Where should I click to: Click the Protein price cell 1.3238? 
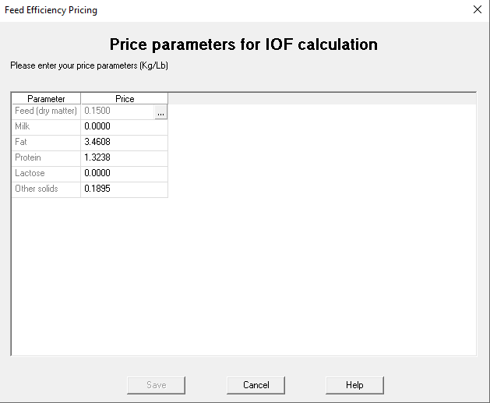pyautogui.click(x=124, y=158)
